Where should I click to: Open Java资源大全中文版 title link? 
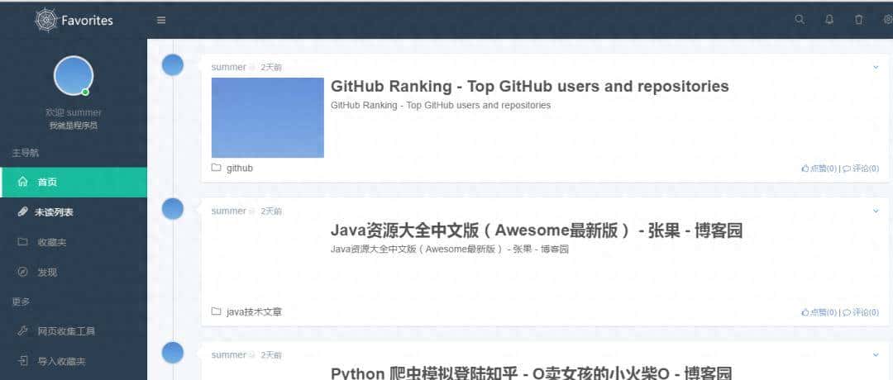pyautogui.click(x=537, y=230)
